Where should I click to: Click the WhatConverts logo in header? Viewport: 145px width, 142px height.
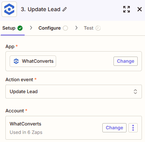tap(9, 9)
